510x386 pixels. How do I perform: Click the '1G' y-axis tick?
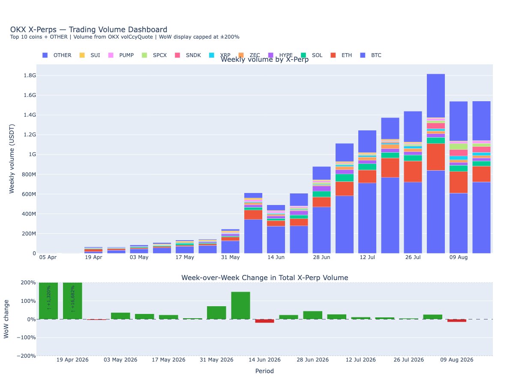[32, 154]
